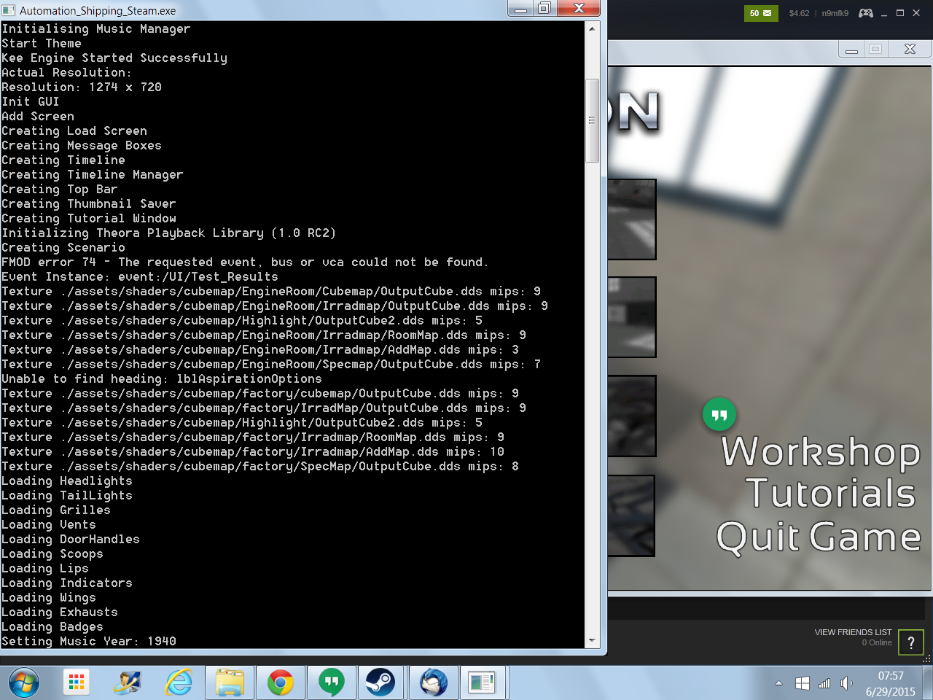933x700 pixels.
Task: Click the Windows flag tray icon
Action: [x=803, y=683]
